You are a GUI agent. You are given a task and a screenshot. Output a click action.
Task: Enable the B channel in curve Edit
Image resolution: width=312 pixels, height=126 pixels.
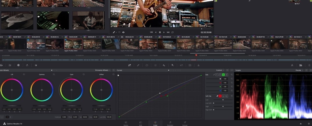pyautogui.click(x=227, y=75)
